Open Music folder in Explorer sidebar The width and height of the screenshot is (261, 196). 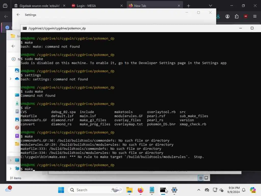click(x=17, y=128)
